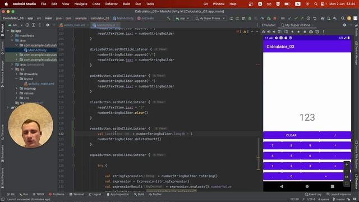359x202 pixels.
Task: Click the 123 result text in the emulator
Action: 307,117
